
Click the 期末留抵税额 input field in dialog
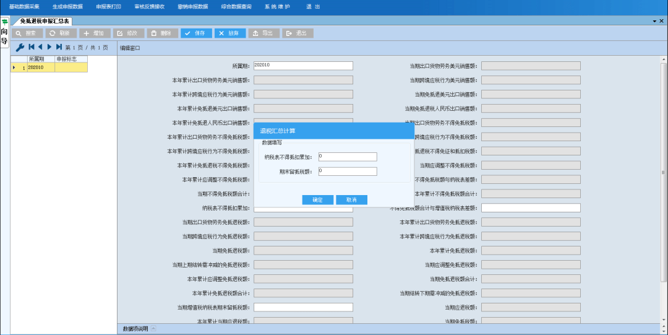coord(348,172)
